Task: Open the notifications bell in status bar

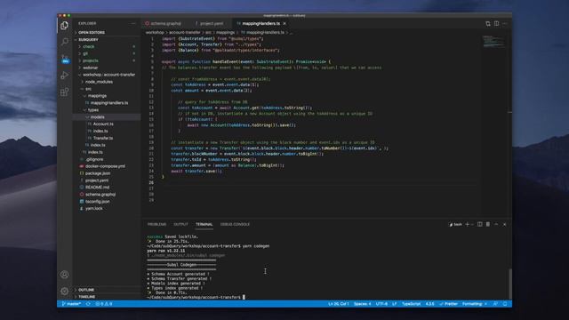Action: point(505,304)
